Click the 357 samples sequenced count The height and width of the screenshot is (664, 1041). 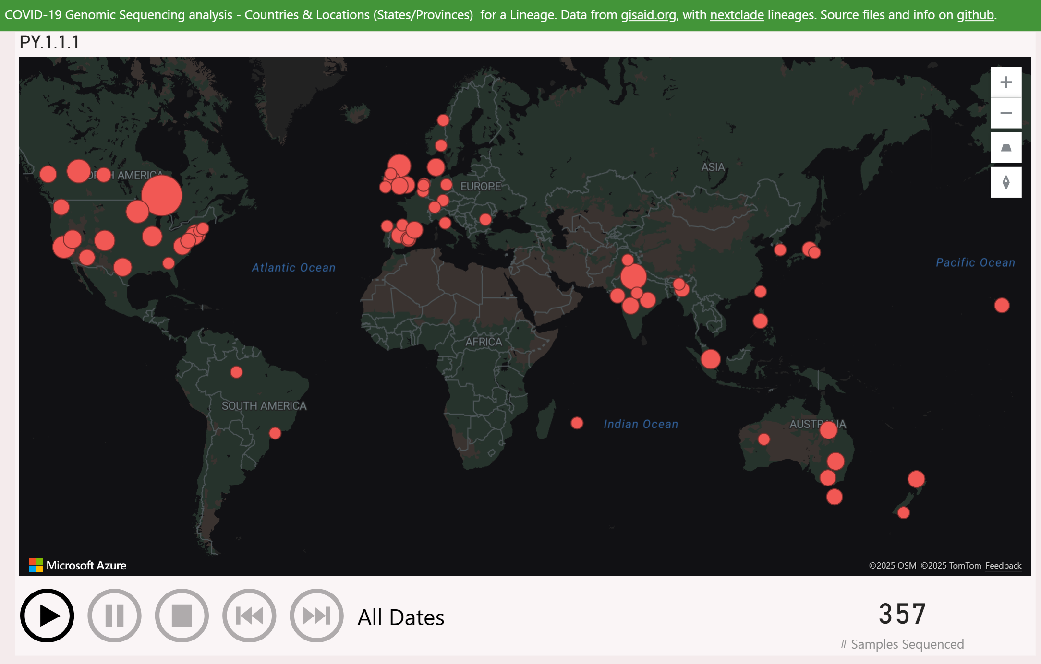pos(902,614)
